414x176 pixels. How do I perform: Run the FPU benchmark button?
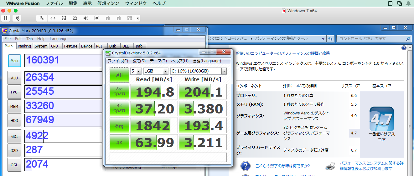(x=14, y=92)
